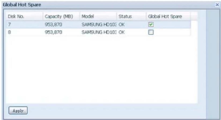Image resolution: width=221 pixels, height=120 pixels.
Task: Enable Global Hot Spare for disk 8
Action: [151, 32]
